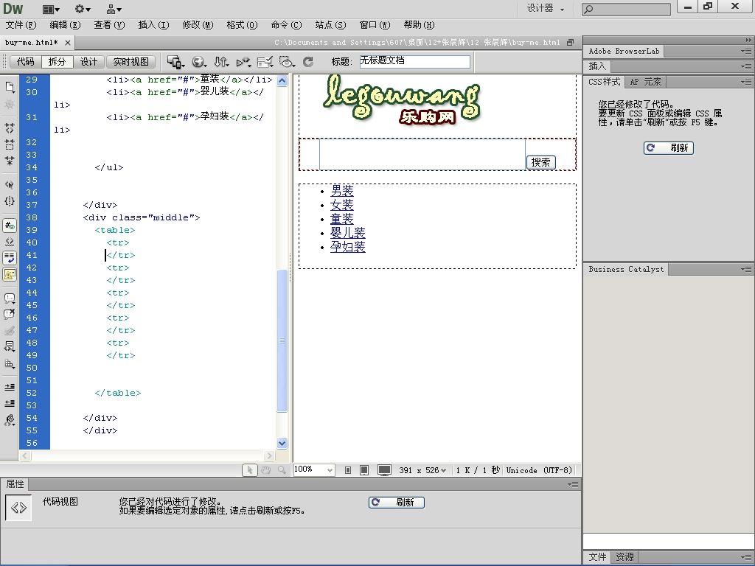Viewport: 755px width, 566px height.
Task: Open the layout switcher dropdown in title bar
Action: coord(51,9)
